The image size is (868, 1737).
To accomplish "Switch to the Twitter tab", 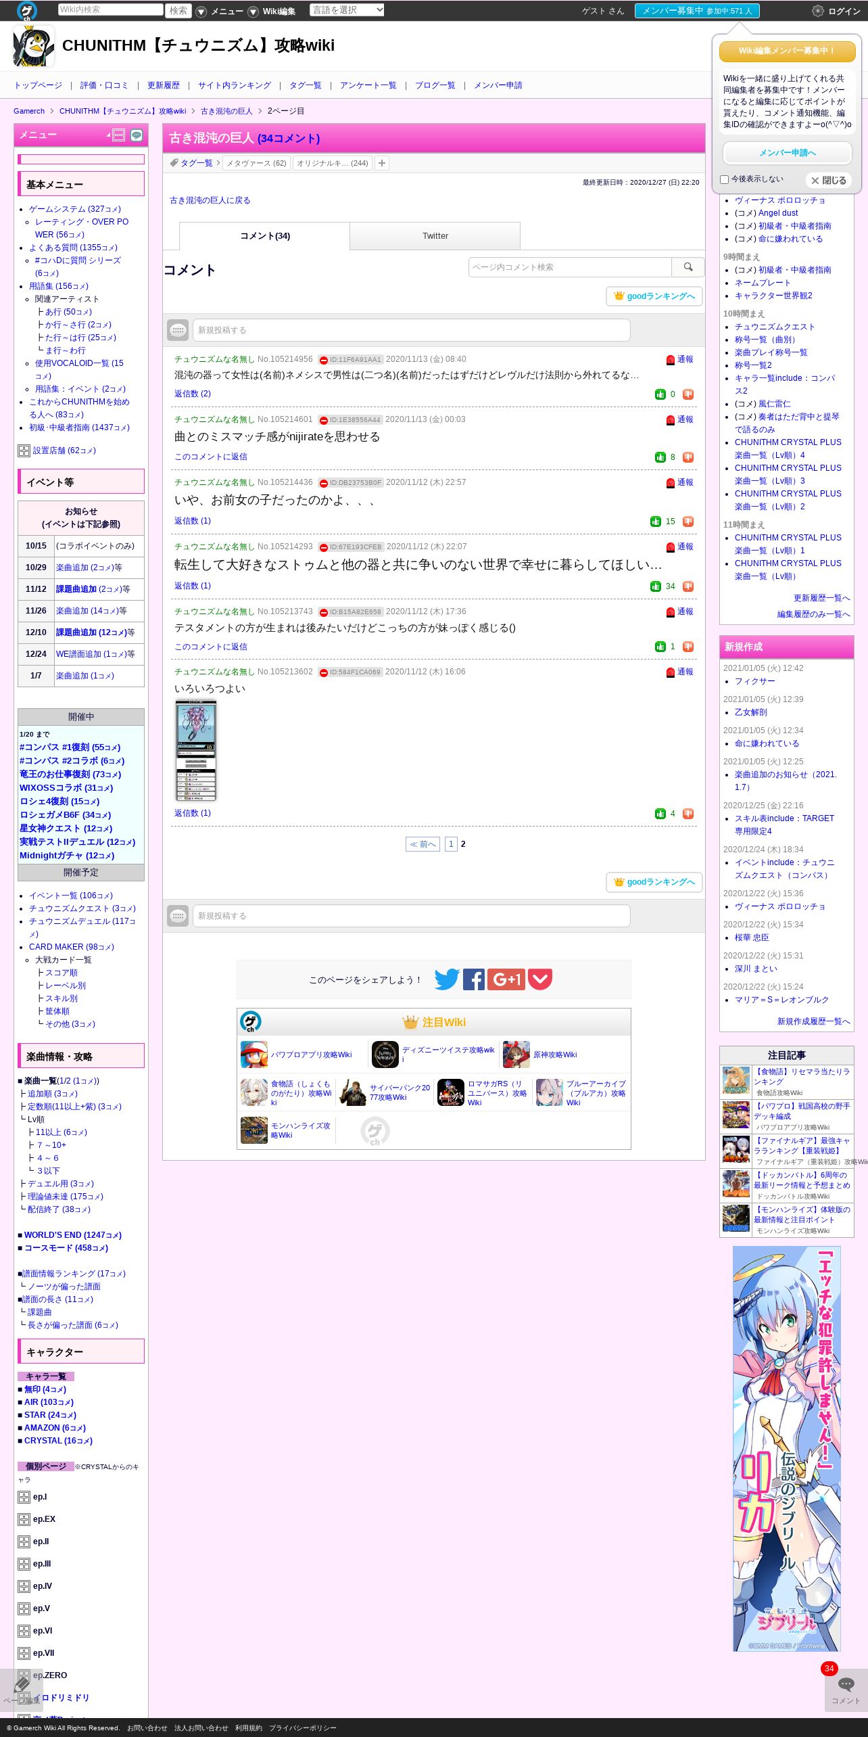I will click(435, 236).
